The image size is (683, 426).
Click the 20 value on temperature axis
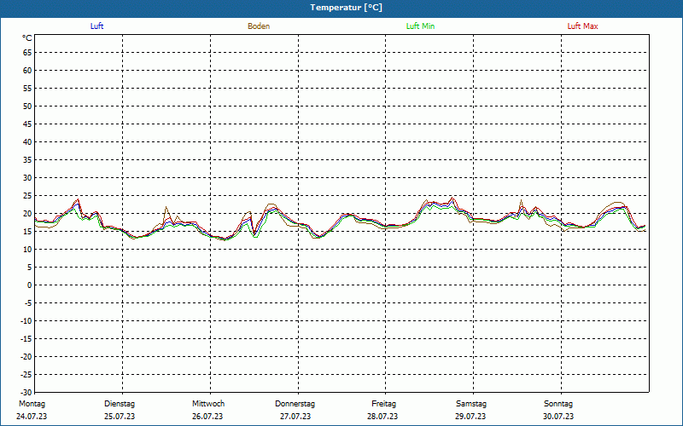[x=27, y=214]
